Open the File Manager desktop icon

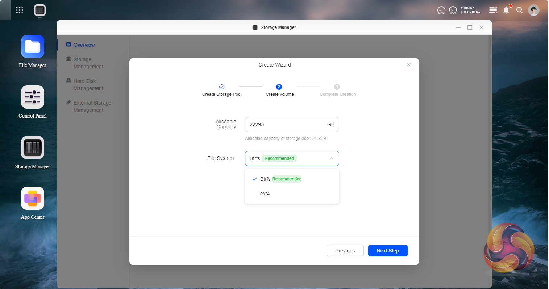tap(33, 47)
